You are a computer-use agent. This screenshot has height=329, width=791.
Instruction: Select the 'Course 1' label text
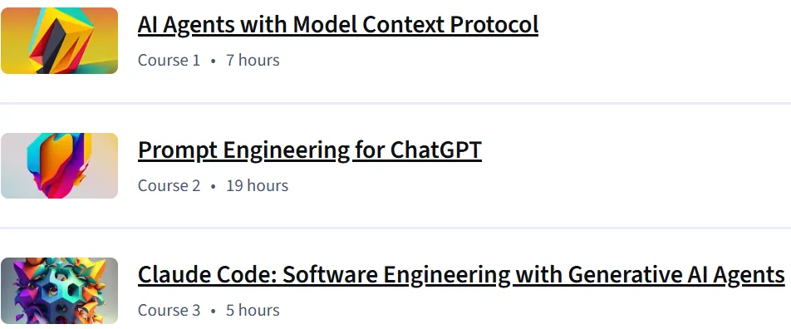pos(169,61)
